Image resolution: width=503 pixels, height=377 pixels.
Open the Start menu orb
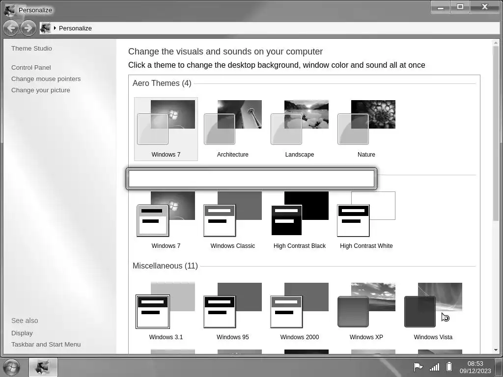coord(12,367)
